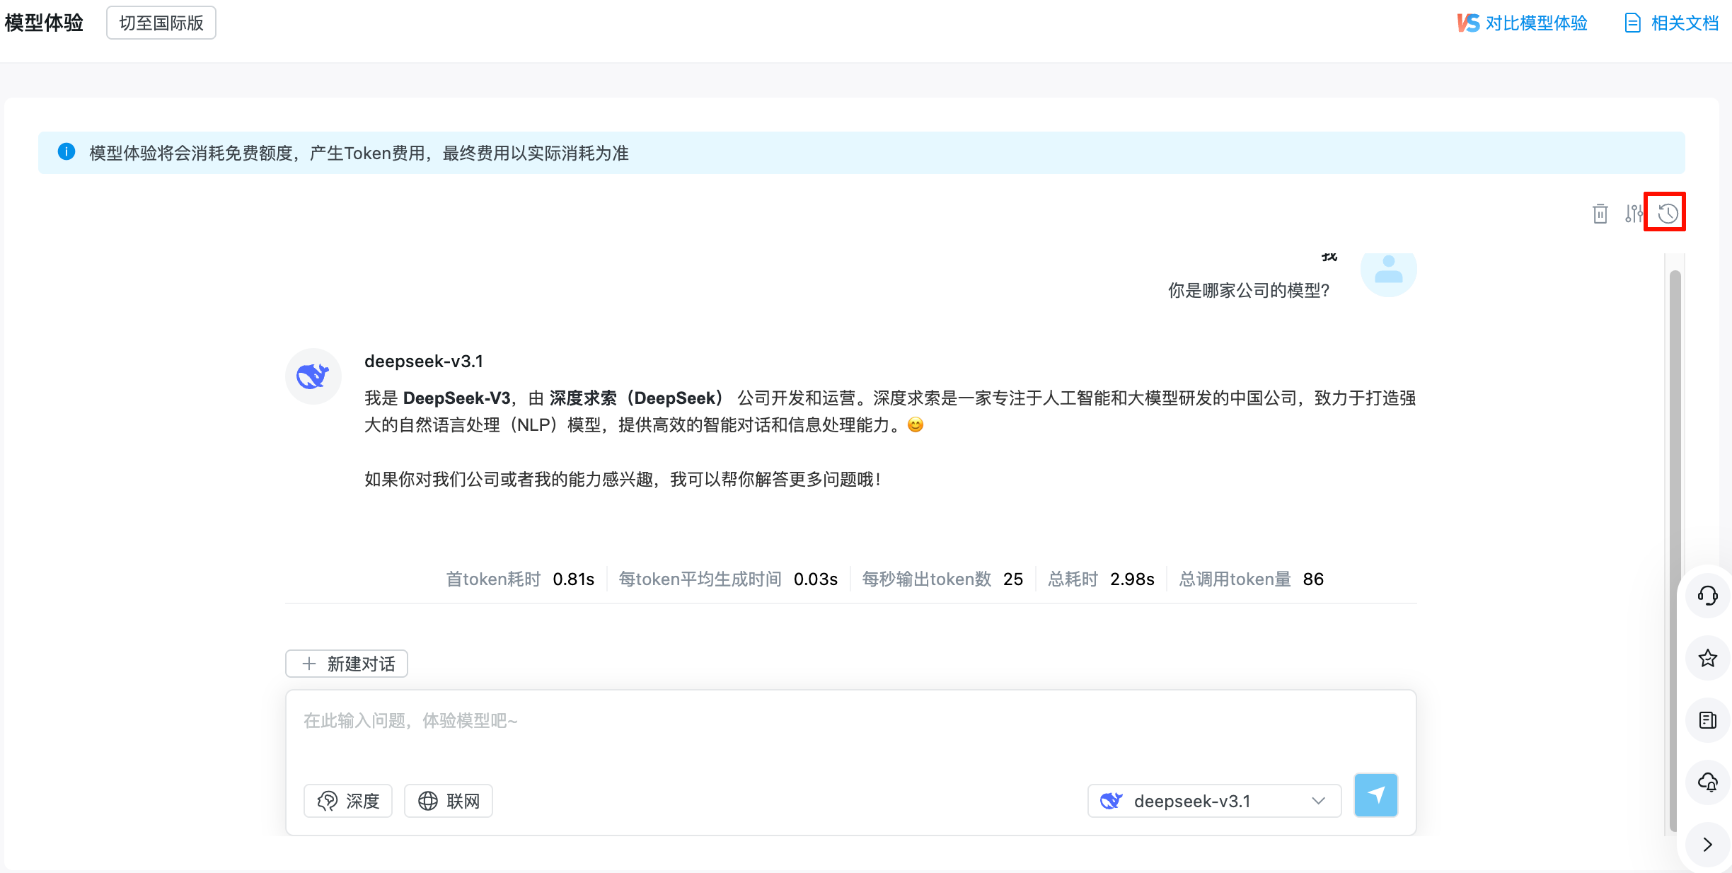1732x873 pixels.
Task: Expand the sidebar with right chevron arrow
Action: pos(1707,845)
